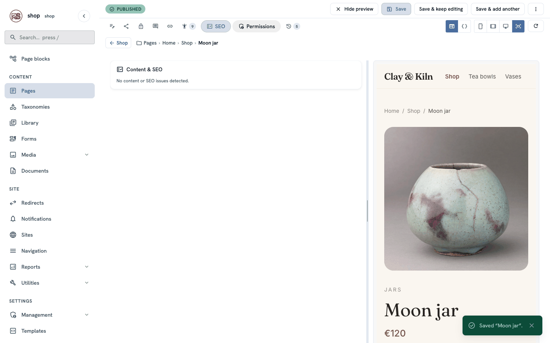Go back to Shop via arrow button

point(118,43)
